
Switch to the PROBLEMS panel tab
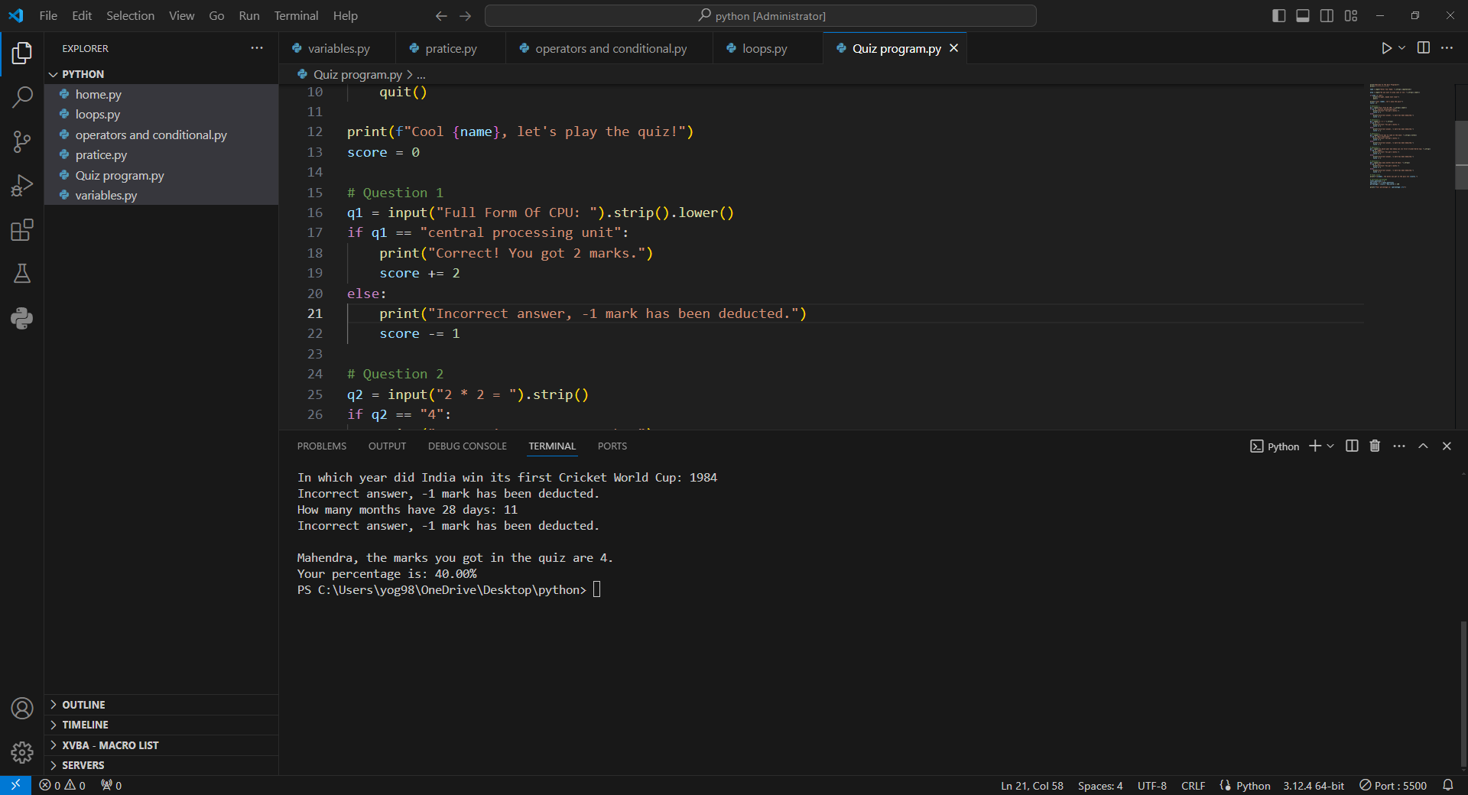click(x=321, y=446)
